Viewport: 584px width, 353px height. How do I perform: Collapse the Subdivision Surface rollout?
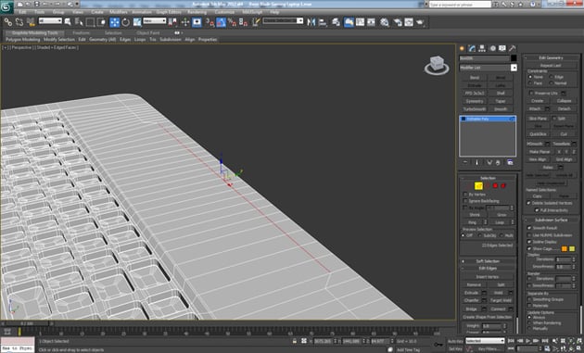[x=551, y=220]
